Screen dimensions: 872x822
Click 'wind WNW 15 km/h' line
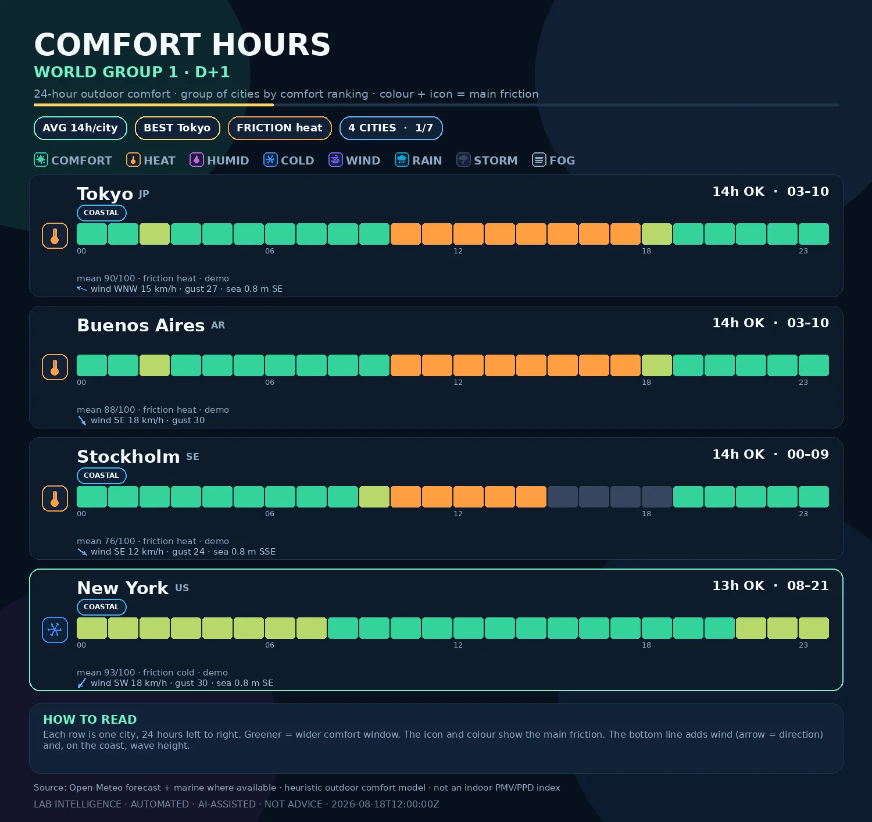(187, 289)
